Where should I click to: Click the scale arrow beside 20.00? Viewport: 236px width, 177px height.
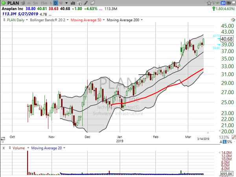point(219,131)
